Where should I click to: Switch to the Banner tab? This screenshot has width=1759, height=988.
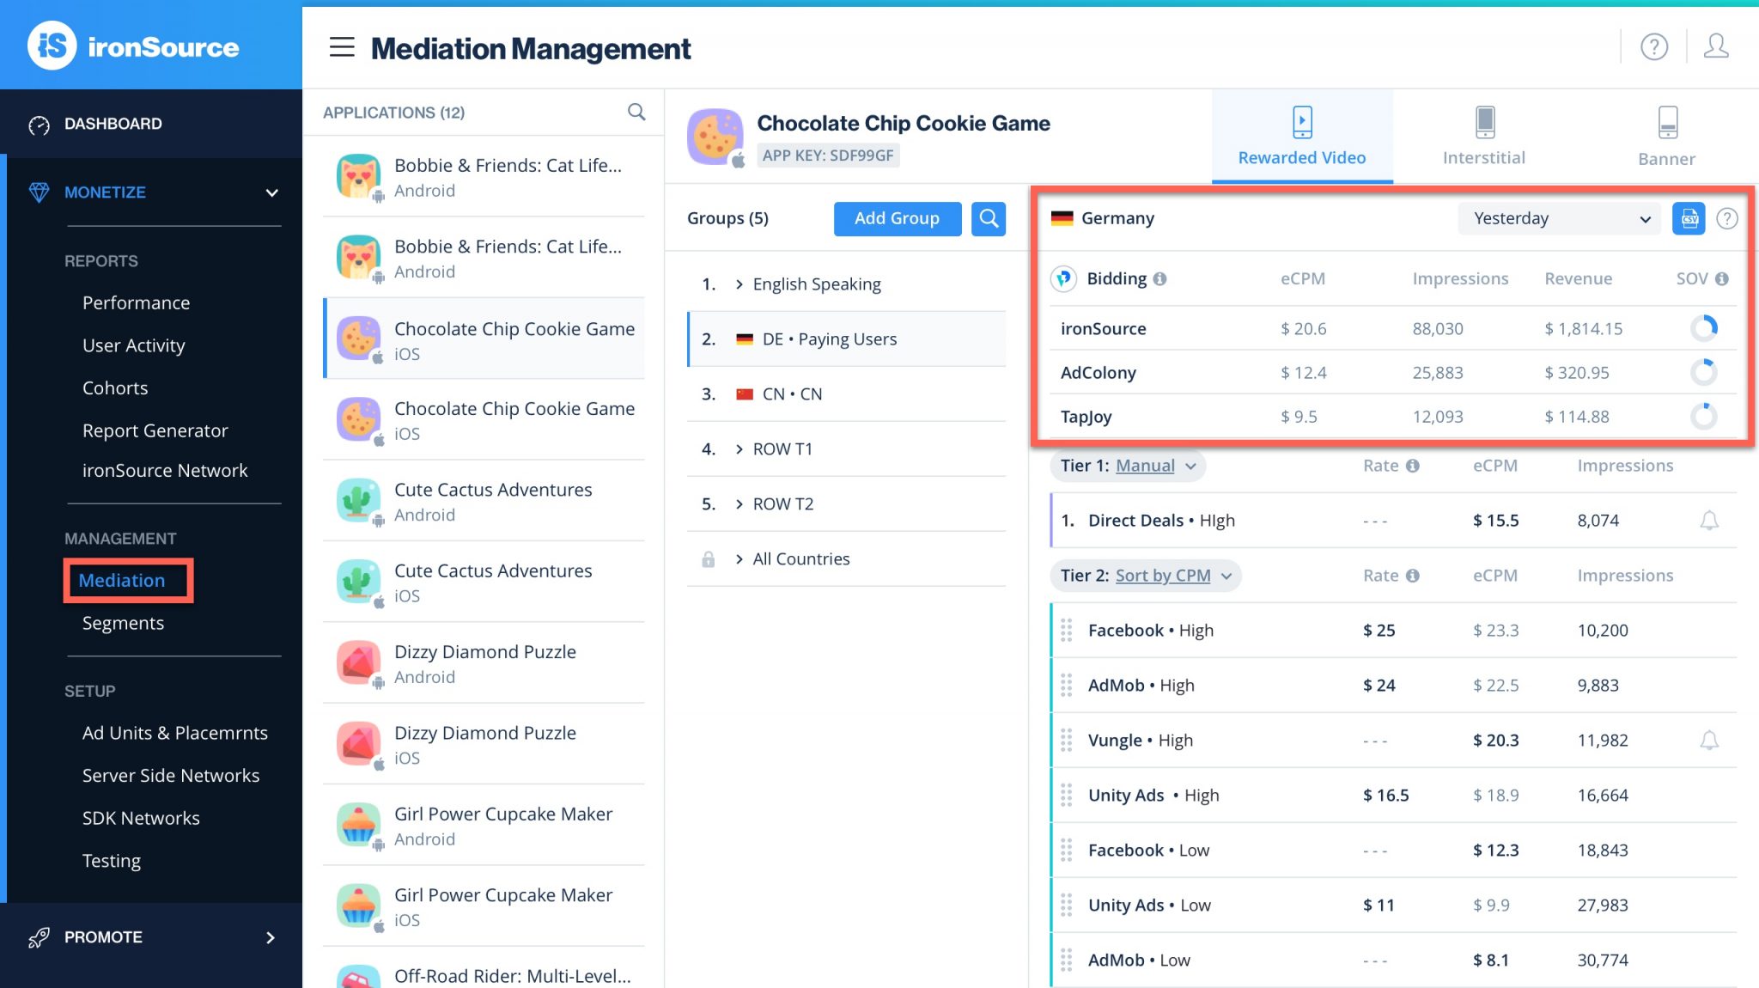point(1666,136)
